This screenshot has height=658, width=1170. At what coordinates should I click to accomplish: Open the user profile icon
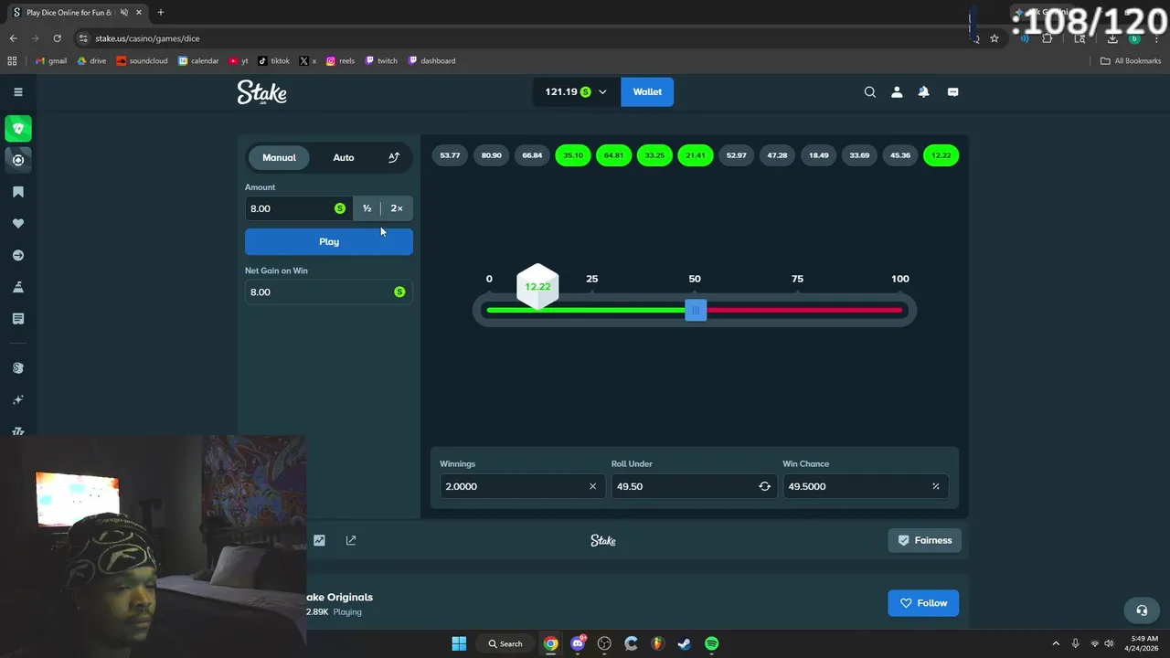(x=897, y=91)
